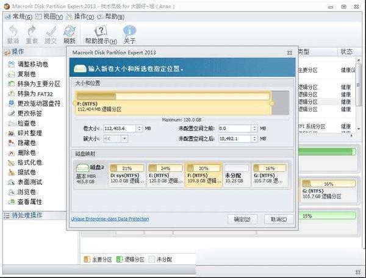Open the cluster size (簇大小) dropdown
This screenshot has width=366, height=278.
point(124,138)
